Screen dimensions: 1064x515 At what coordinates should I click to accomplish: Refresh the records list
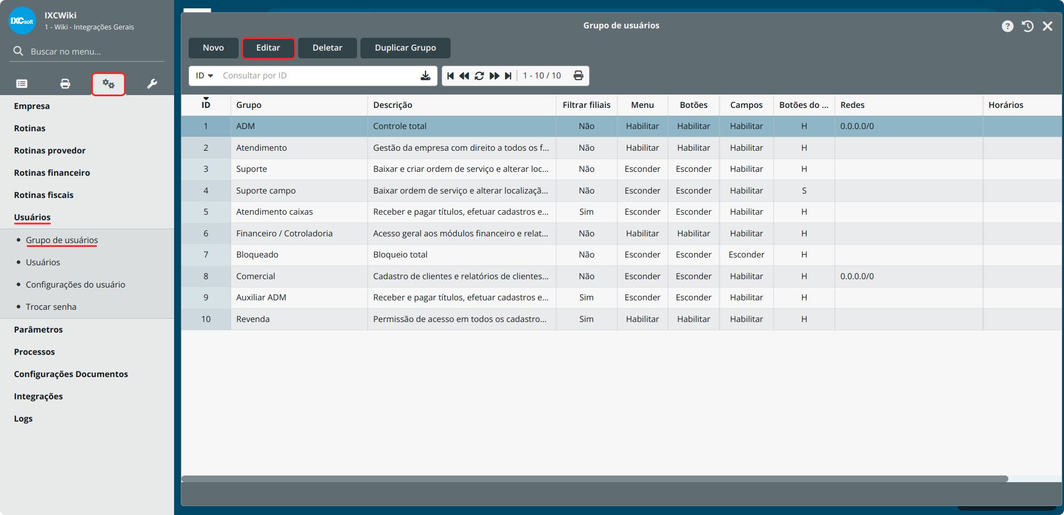(x=479, y=76)
